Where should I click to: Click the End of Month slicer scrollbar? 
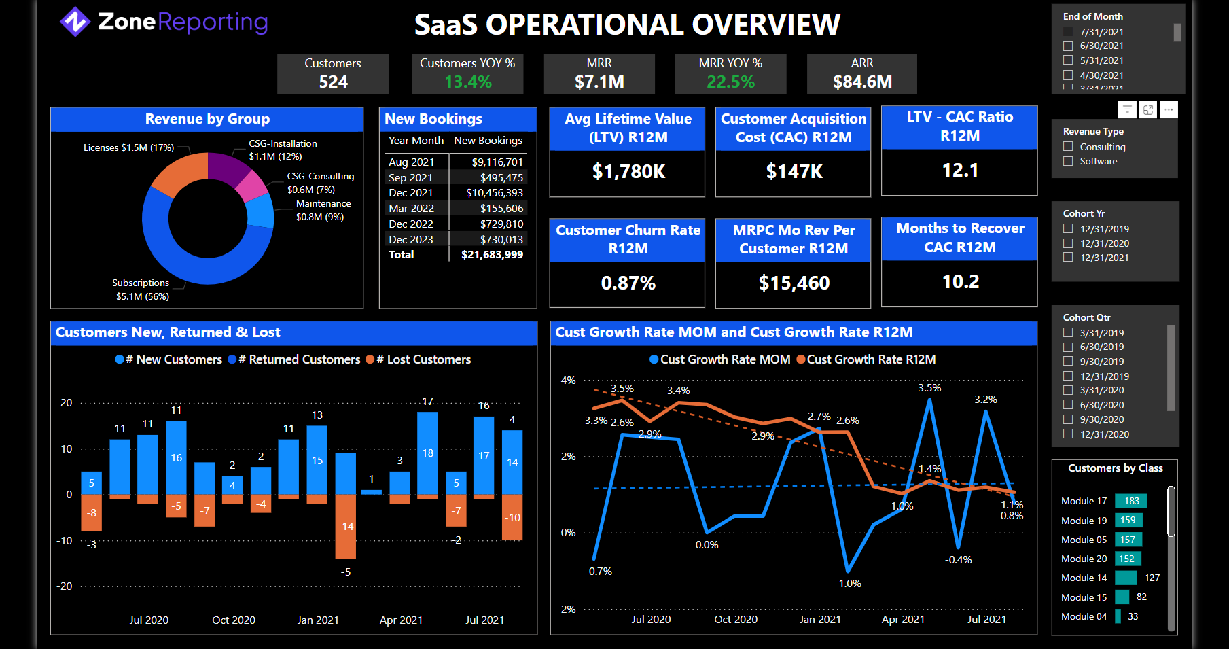pos(1177,33)
